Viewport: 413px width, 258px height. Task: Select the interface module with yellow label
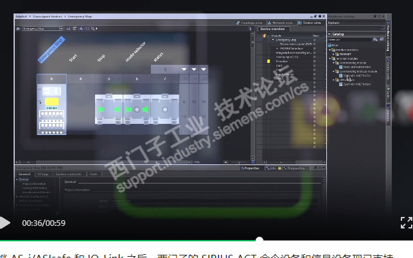51,109
